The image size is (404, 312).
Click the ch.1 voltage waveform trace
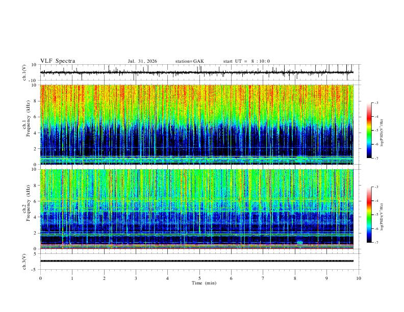click(196, 72)
